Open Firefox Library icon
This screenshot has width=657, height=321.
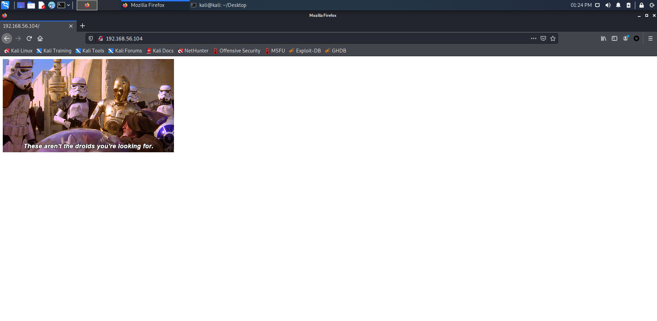(604, 38)
